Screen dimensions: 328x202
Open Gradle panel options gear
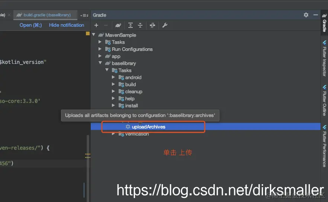pos(306,15)
